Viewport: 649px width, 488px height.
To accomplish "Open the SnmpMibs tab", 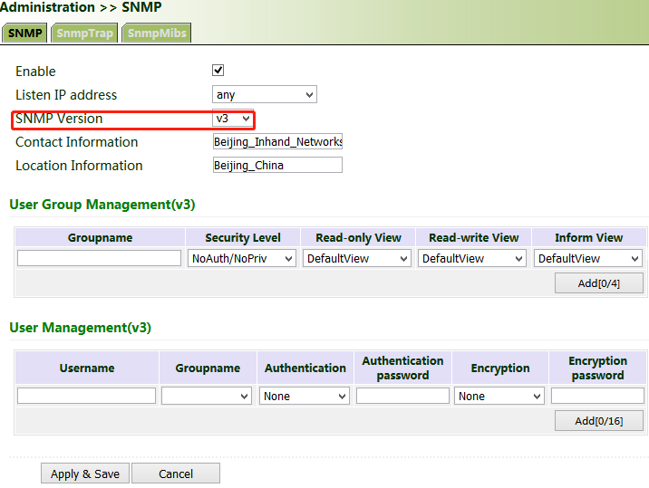I will pyautogui.click(x=157, y=33).
